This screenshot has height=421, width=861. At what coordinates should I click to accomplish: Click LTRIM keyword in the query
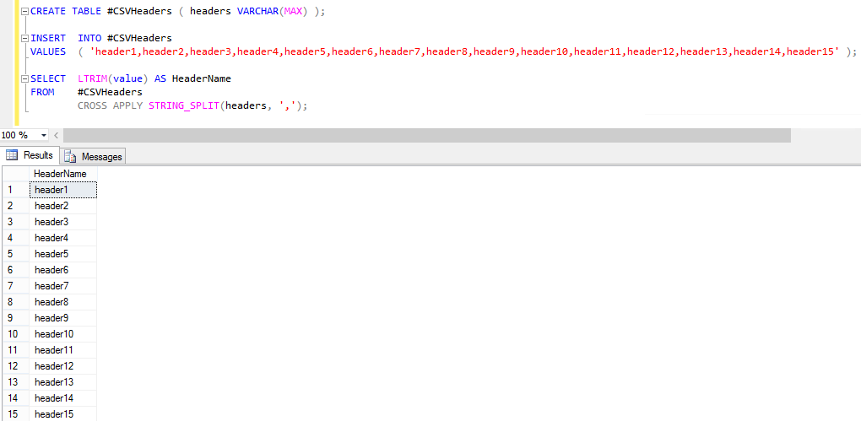(x=92, y=78)
